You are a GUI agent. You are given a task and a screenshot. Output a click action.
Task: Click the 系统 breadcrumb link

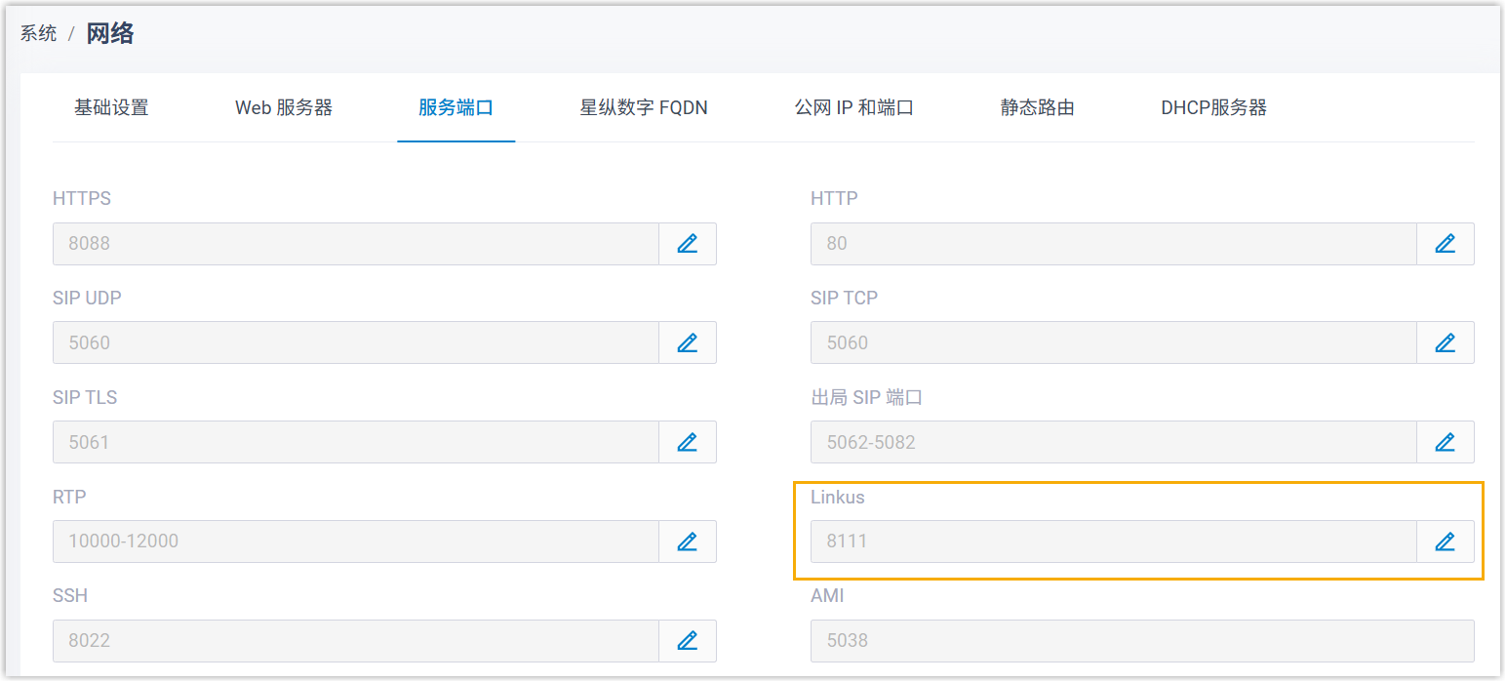click(x=39, y=34)
